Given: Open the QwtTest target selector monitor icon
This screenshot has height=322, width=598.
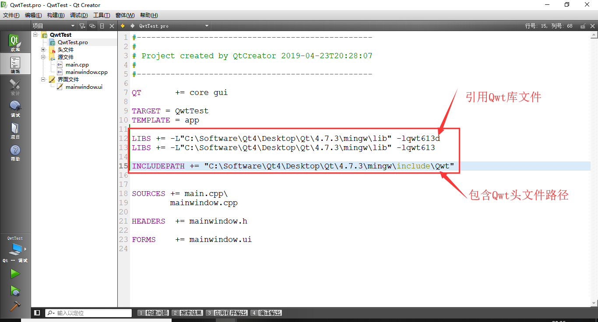Looking at the screenshot, I should pos(15,249).
